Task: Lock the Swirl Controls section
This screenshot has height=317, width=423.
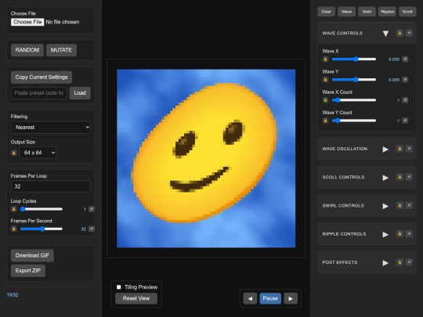Action: [x=399, y=205]
